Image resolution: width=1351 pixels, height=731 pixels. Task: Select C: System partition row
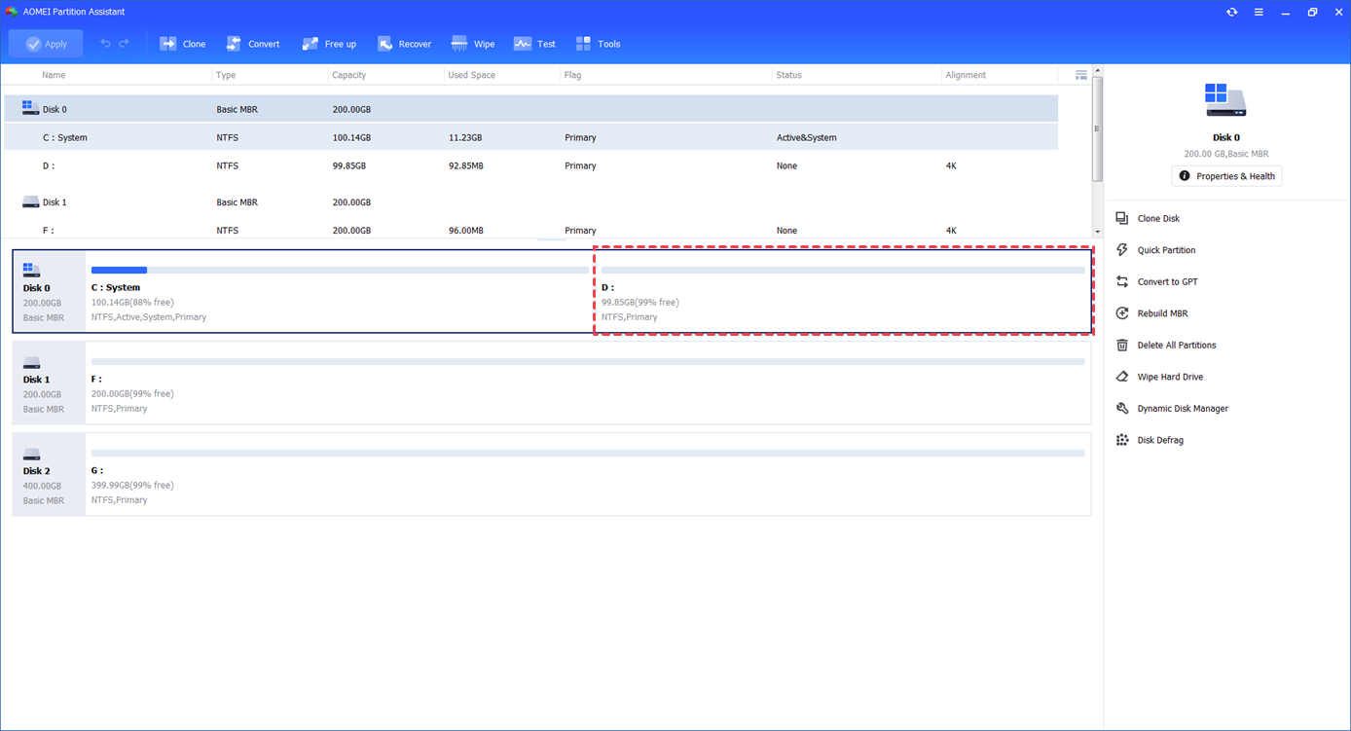coord(530,137)
